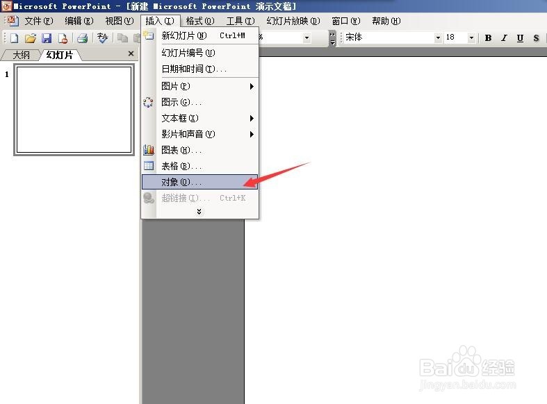Click the Copy toolbar icon
This screenshot has height=404, width=547.
click(122, 38)
